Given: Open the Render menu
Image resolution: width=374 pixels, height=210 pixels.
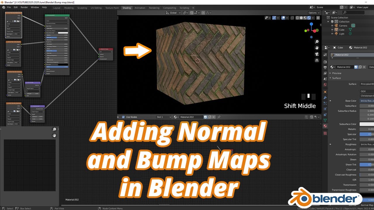Looking at the screenshot, I should tap(24, 7).
